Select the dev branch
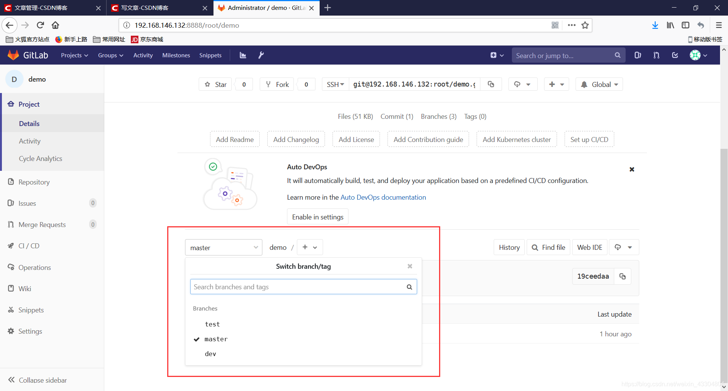This screenshot has height=391, width=728. point(210,354)
